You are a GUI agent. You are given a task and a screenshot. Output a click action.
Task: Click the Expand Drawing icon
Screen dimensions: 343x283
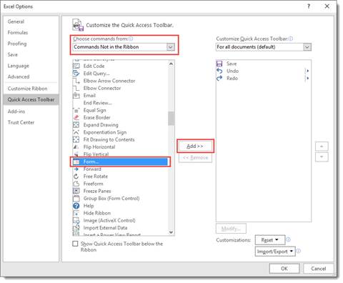[x=76, y=125]
